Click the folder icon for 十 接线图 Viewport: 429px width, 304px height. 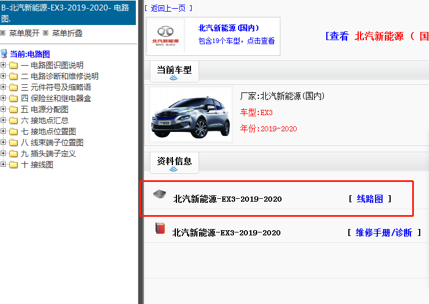click(13, 164)
